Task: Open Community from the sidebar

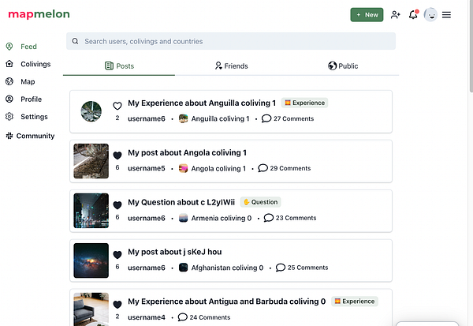Action: pyautogui.click(x=30, y=136)
